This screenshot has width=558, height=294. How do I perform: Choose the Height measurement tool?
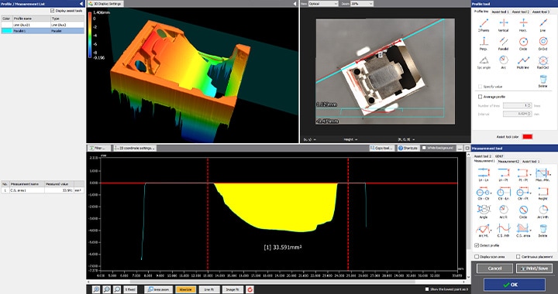542,193
